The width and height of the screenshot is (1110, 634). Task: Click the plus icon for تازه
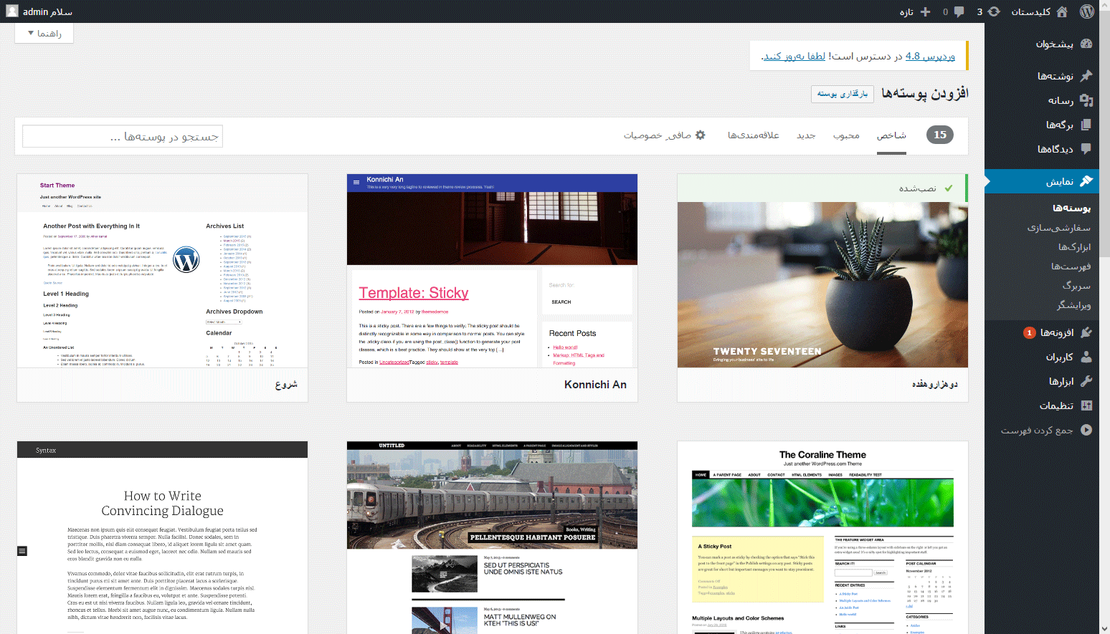pos(925,11)
